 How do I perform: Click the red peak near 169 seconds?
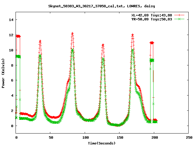point(133,35)
